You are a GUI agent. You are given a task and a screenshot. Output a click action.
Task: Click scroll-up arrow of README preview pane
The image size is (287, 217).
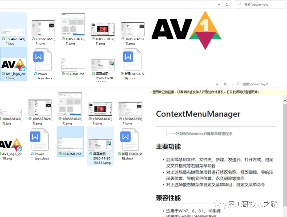point(285,101)
